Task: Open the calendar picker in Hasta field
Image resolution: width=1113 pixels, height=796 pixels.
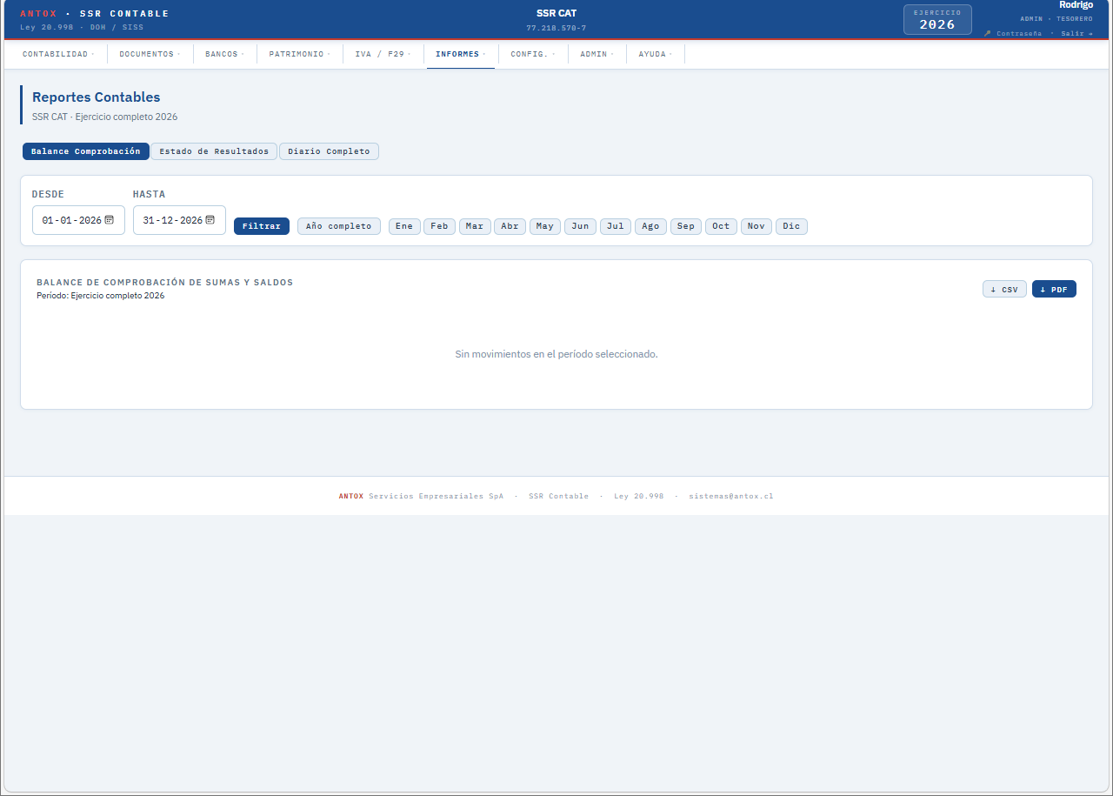Action: [x=210, y=220]
